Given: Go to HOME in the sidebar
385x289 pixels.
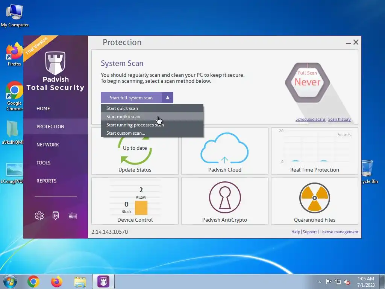Looking at the screenshot, I should (43, 109).
